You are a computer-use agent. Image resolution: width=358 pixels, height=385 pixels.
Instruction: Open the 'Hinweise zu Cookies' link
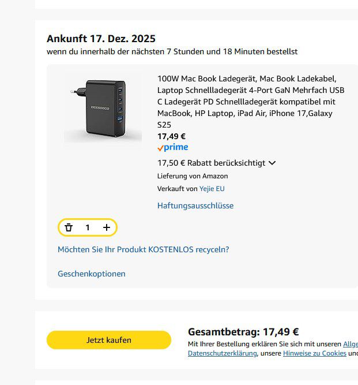click(314, 353)
